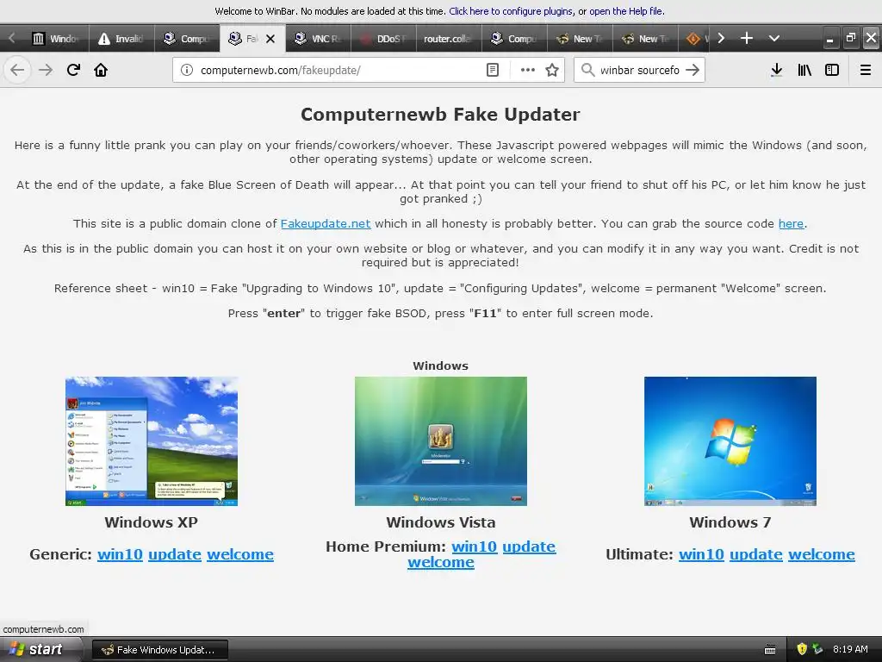
Task: Open Windows XP Generic win10 link
Action: coord(120,554)
